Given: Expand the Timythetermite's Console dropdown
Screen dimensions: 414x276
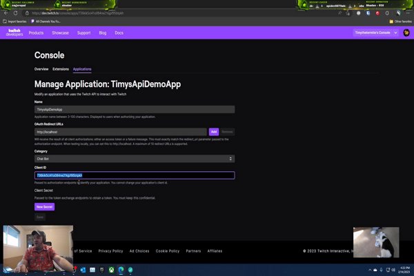Looking at the screenshot, I should point(376,32).
